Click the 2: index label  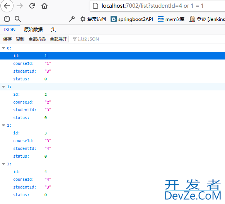pyautogui.click(x=9, y=126)
